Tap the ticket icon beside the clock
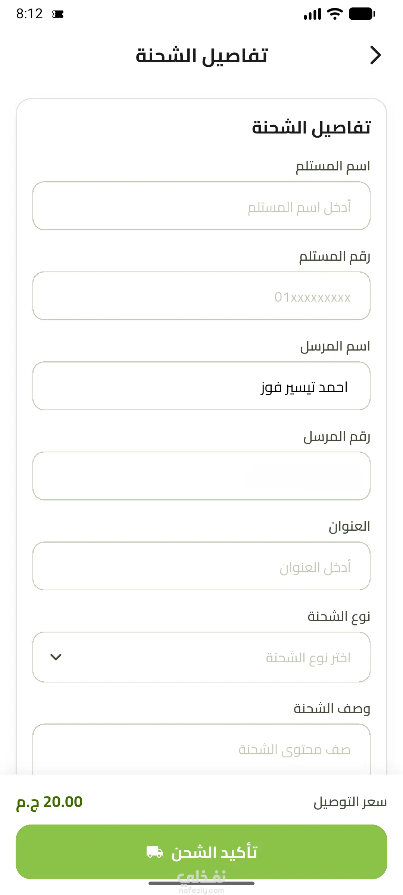403x895 pixels. pyautogui.click(x=58, y=14)
